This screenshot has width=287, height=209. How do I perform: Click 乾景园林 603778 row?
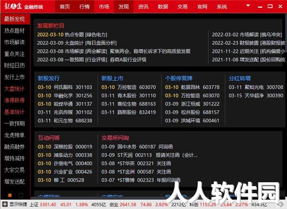[x=192, y=87]
